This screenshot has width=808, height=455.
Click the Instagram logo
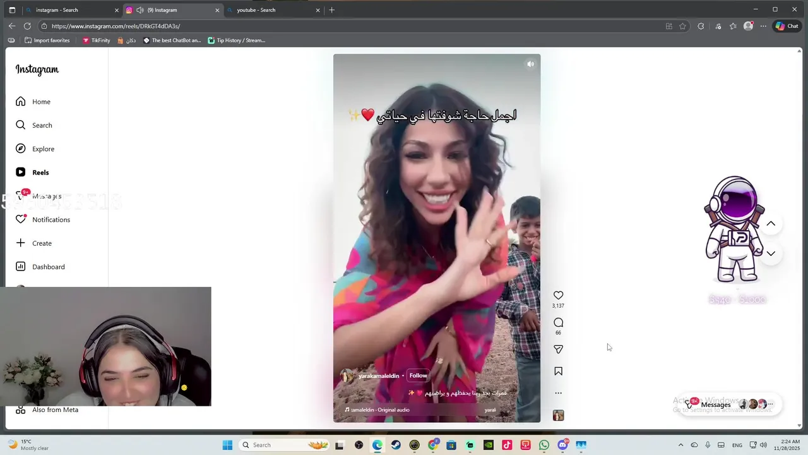tap(37, 70)
